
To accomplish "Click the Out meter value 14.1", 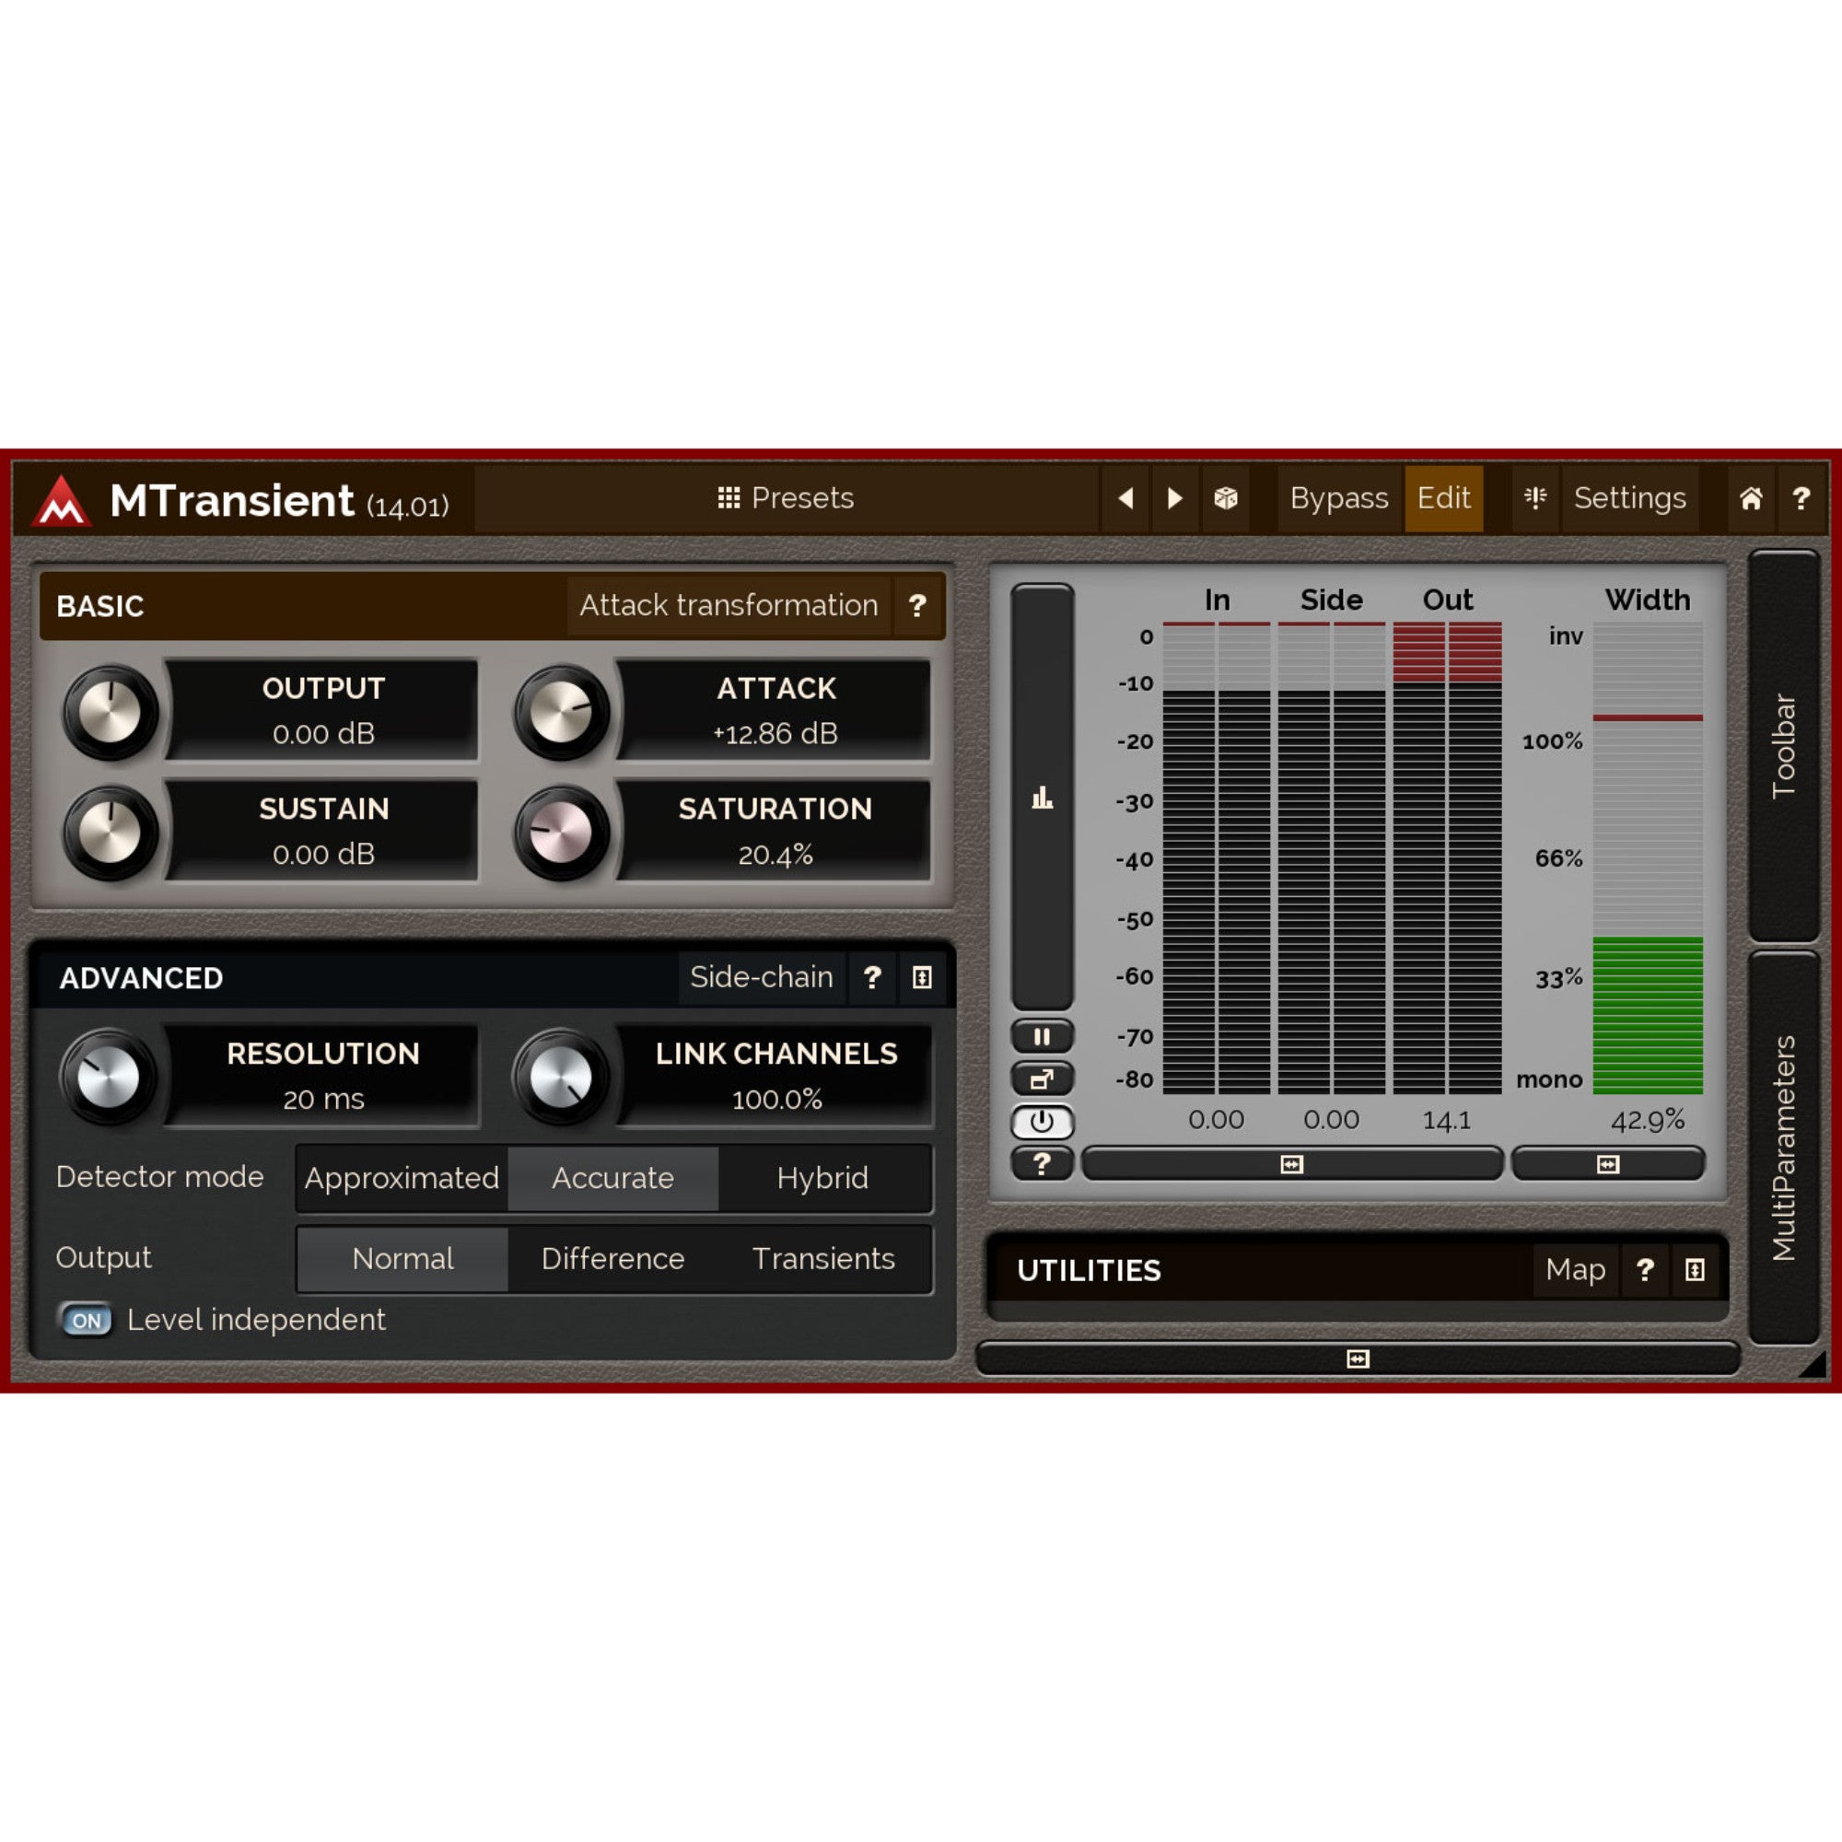I will pos(1446,1120).
